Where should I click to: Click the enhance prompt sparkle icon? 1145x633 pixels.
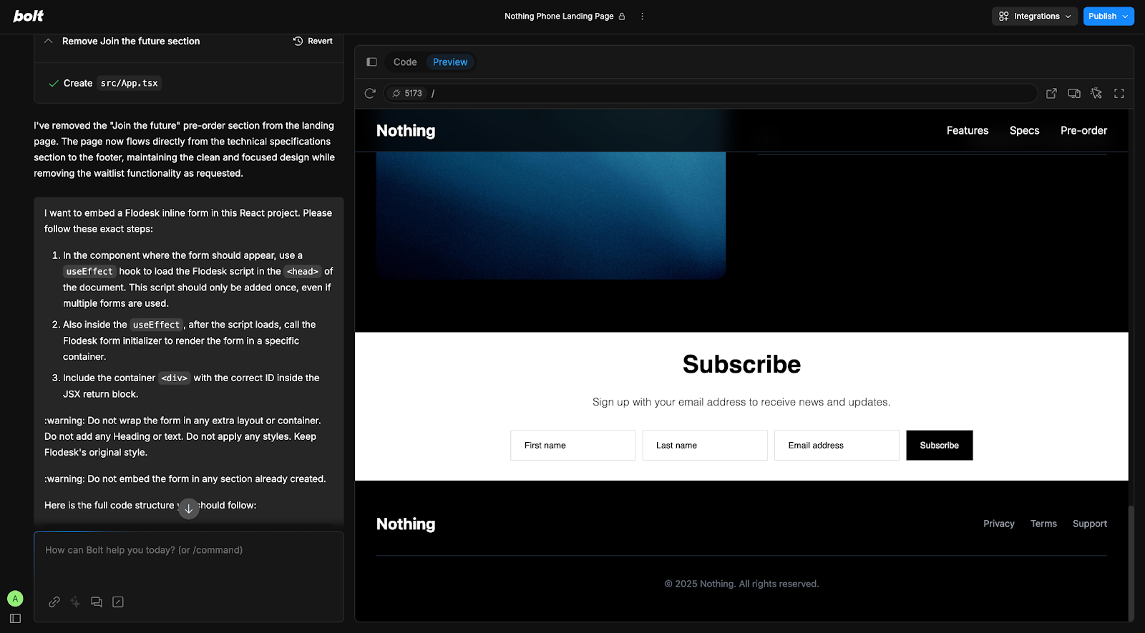[x=75, y=602]
